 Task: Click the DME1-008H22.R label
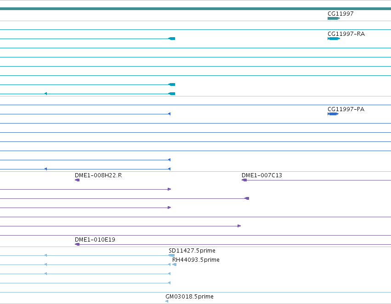point(98,175)
